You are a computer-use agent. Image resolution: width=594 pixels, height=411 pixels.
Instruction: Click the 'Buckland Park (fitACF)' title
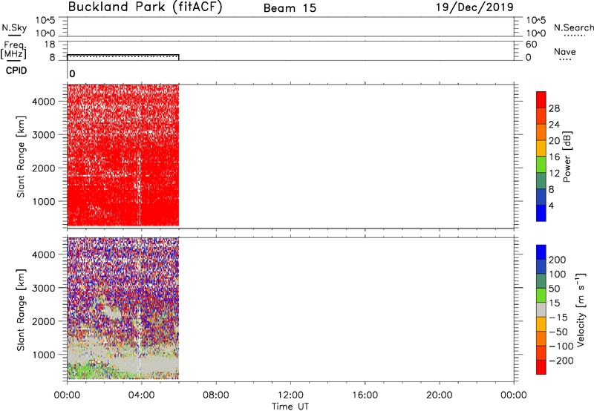(145, 7)
